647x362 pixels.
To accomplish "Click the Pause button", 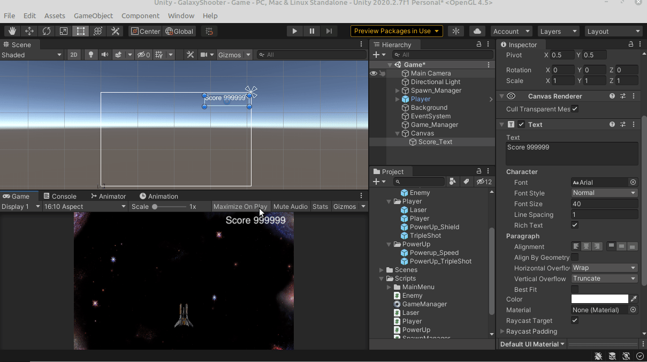I will pyautogui.click(x=312, y=31).
